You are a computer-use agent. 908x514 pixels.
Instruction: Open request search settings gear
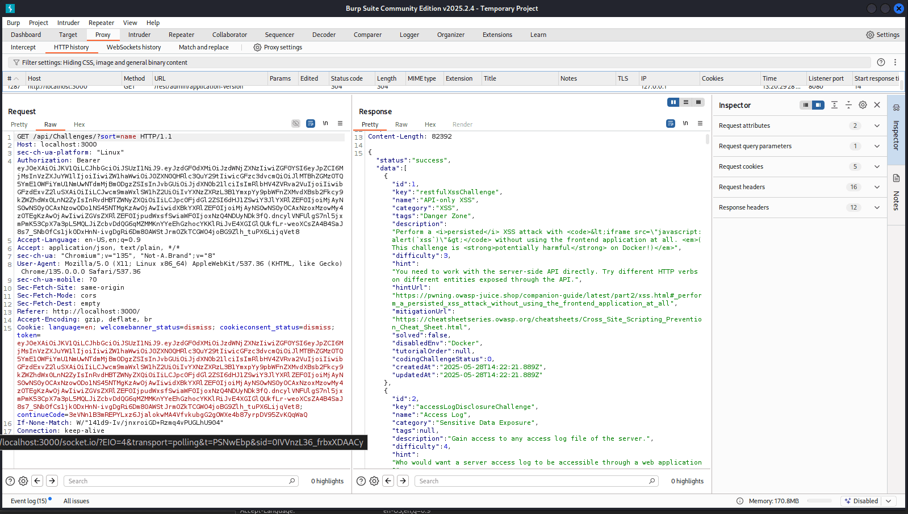[x=23, y=481]
